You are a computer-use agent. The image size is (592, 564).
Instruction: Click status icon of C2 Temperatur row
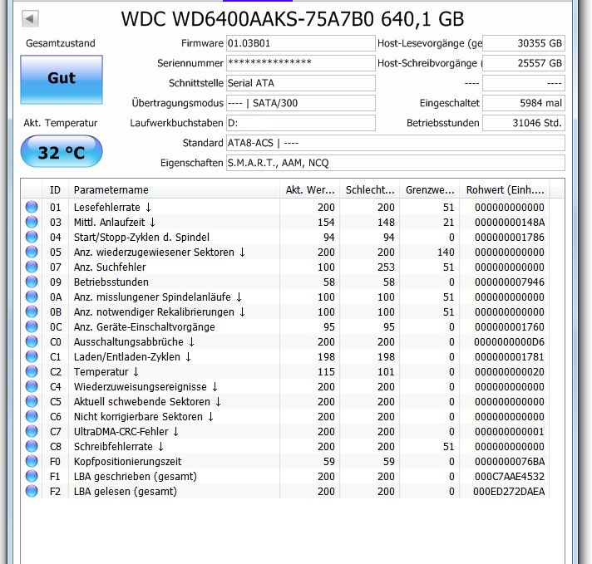[32, 371]
